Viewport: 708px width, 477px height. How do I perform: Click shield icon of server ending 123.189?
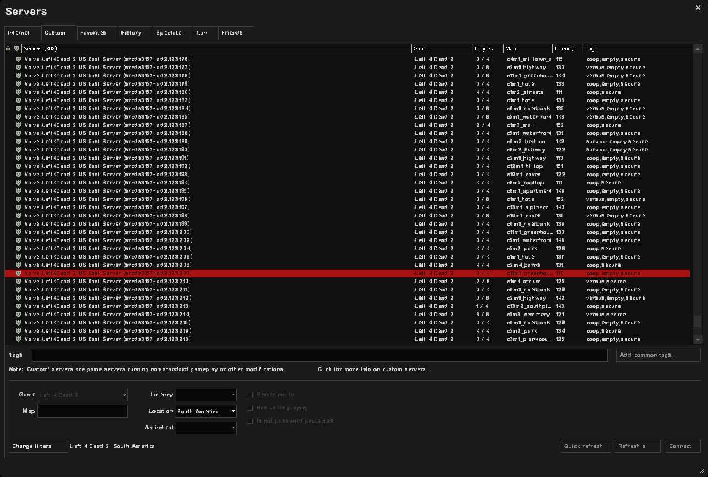pyautogui.click(x=18, y=142)
